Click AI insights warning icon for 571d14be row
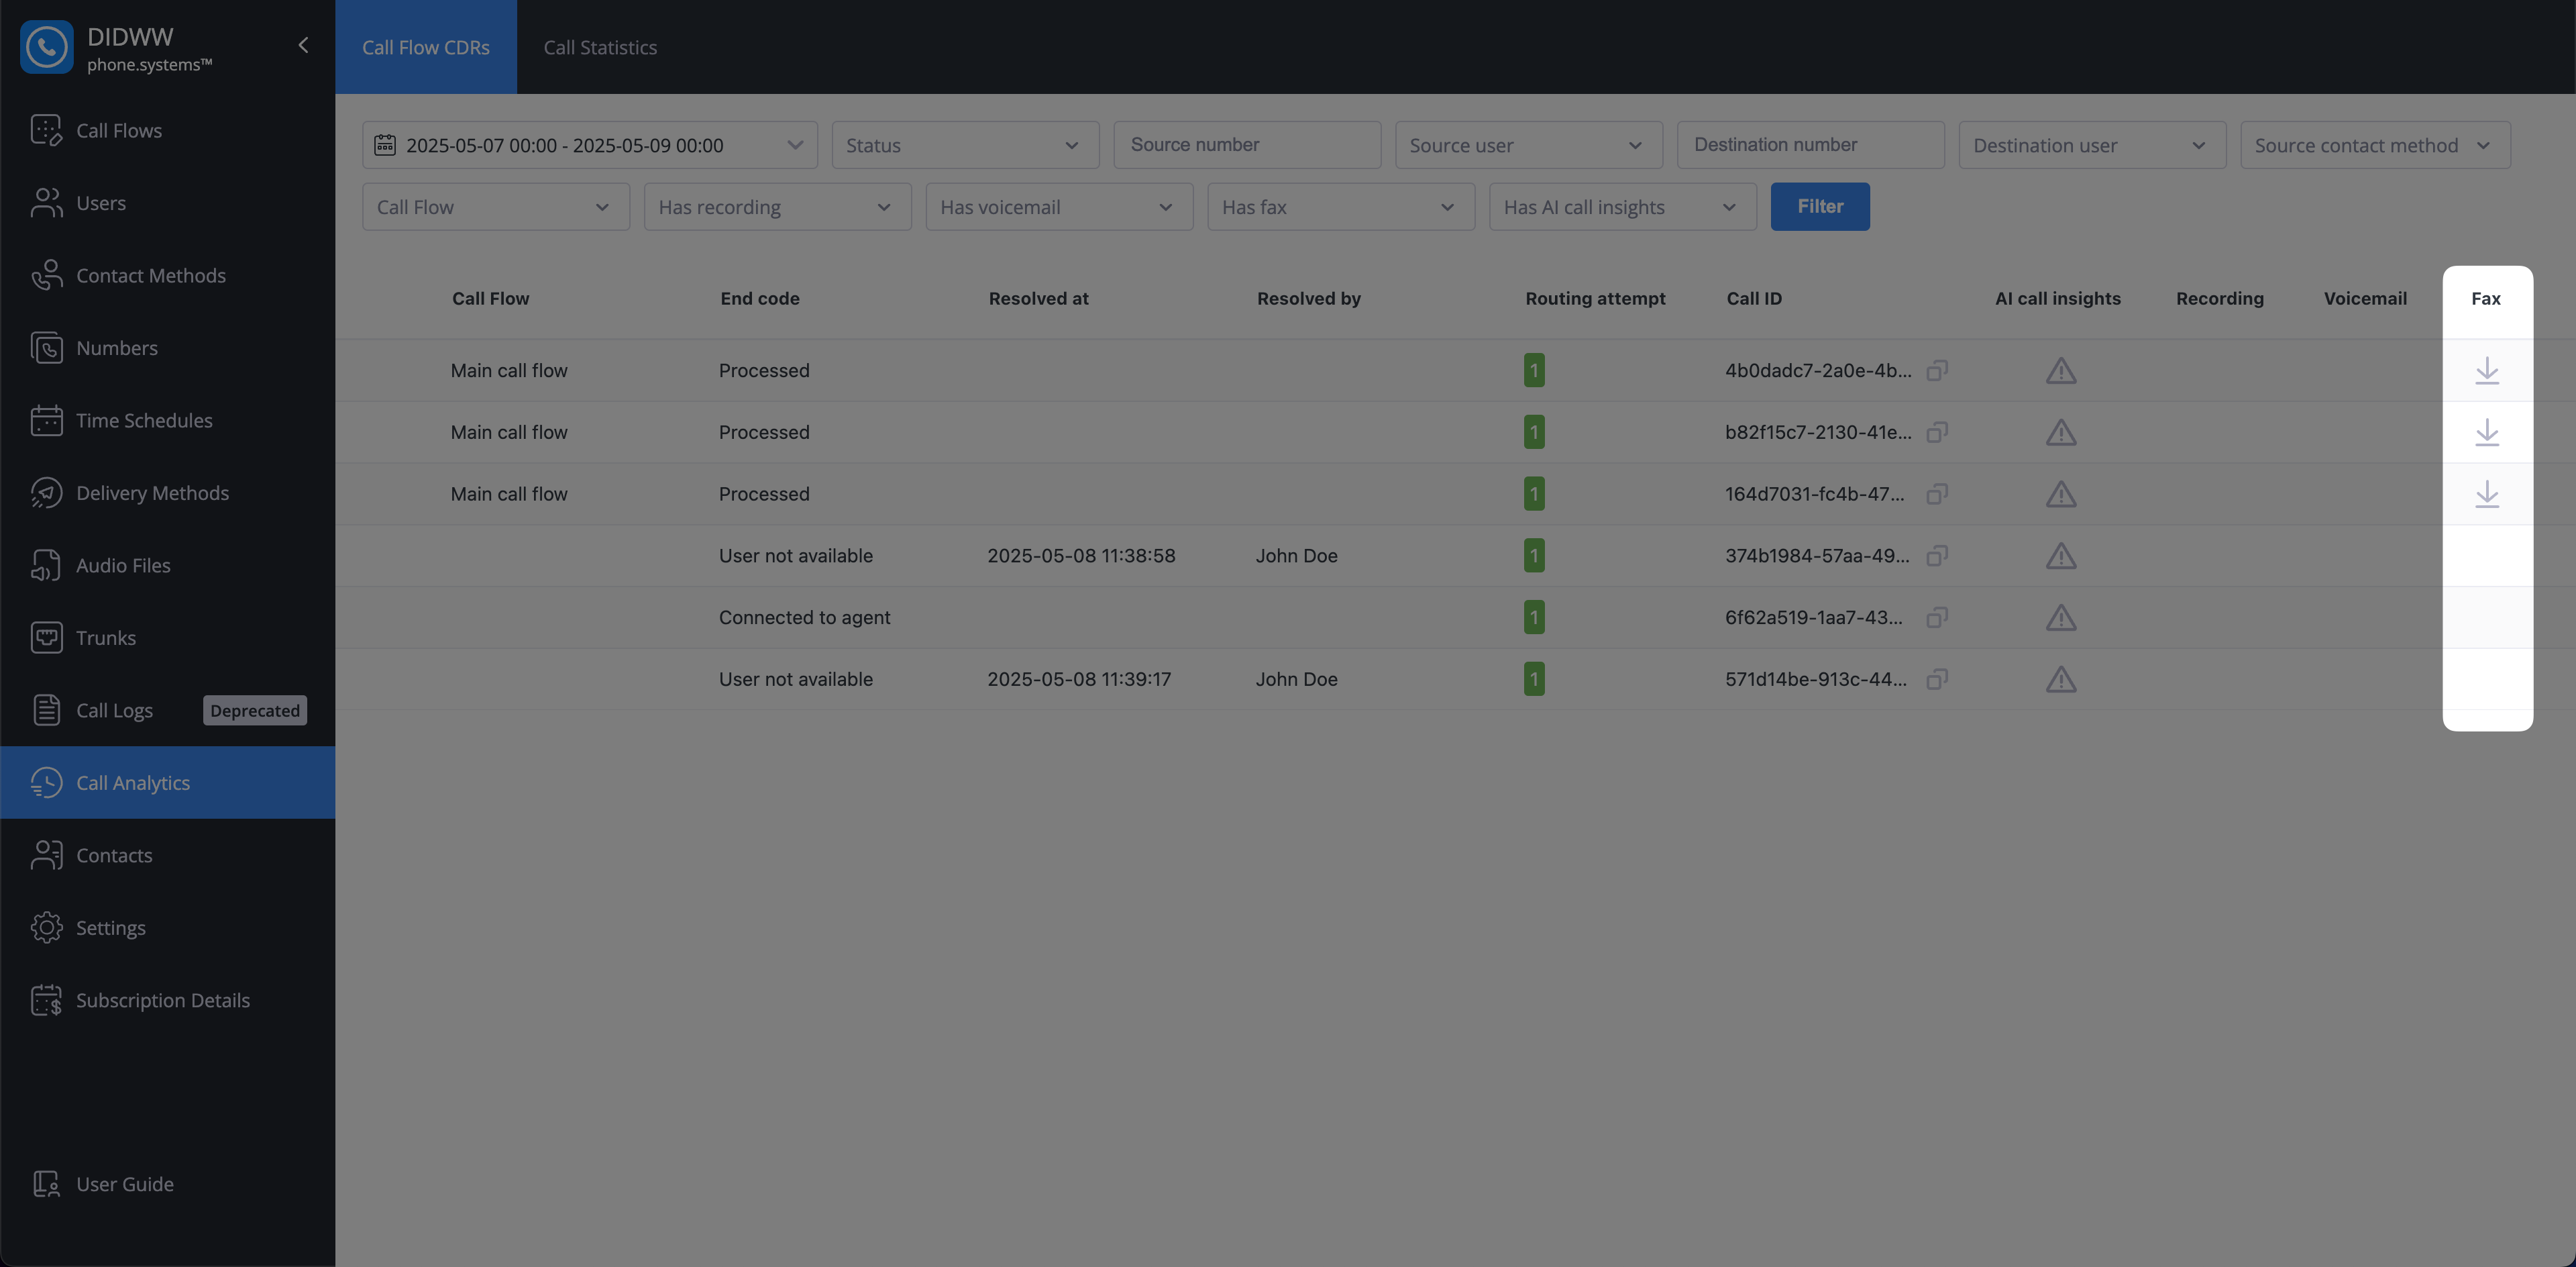Image resolution: width=2576 pixels, height=1267 pixels. 2061,680
